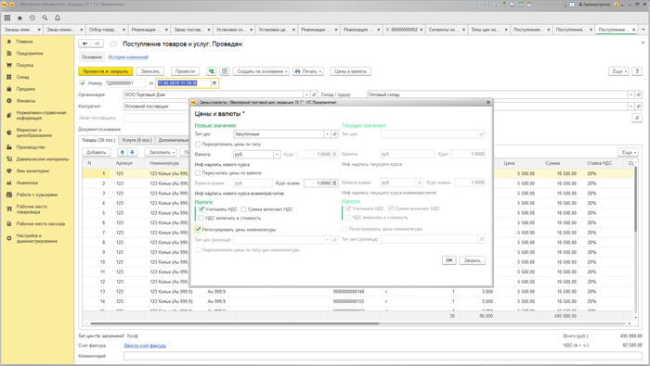Toggle Перезаполнить цены по типу checkbox
The image size is (650, 366).
tap(198, 145)
